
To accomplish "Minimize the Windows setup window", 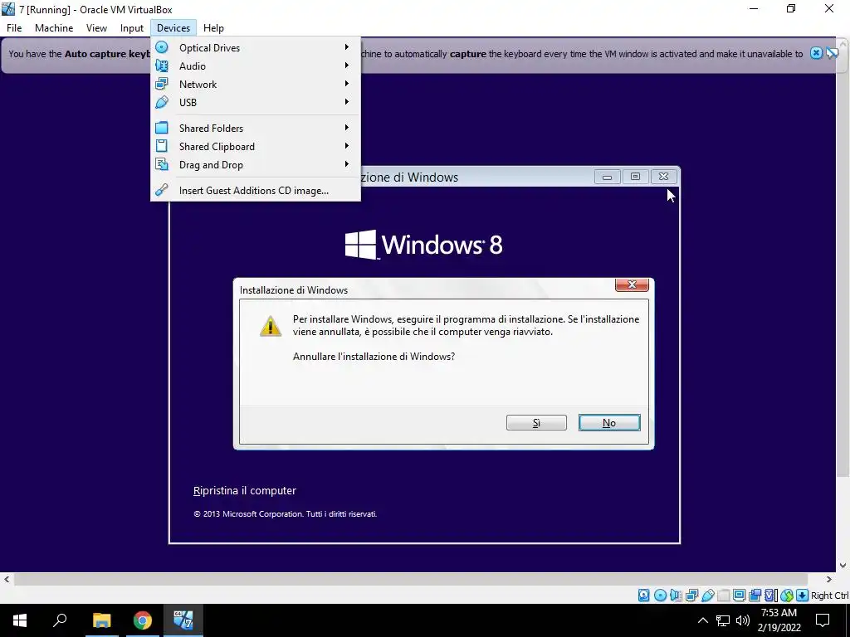I will 607,177.
